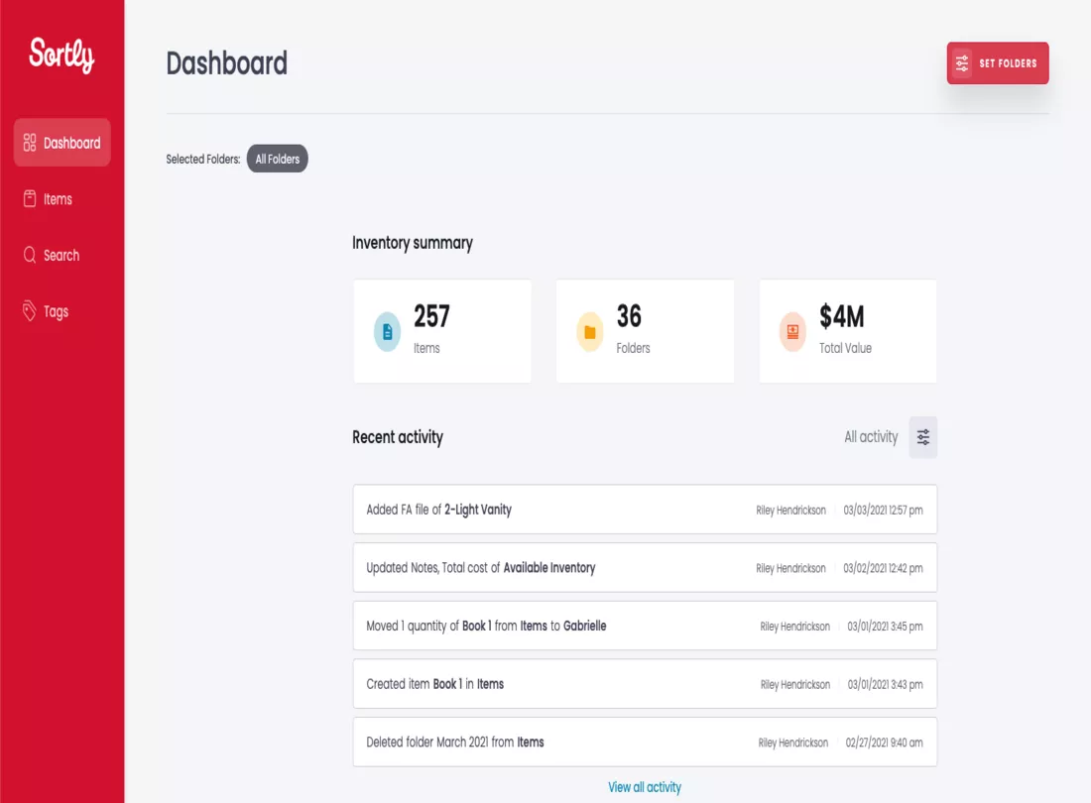Screen dimensions: 1091x803
Task: Open folder selection via Set Folders
Action: point(997,62)
